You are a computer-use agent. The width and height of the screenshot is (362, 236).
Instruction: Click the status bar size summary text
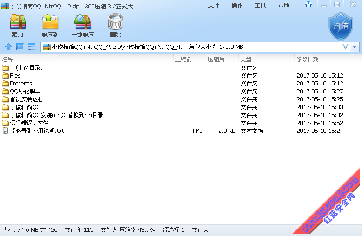pos(106,230)
